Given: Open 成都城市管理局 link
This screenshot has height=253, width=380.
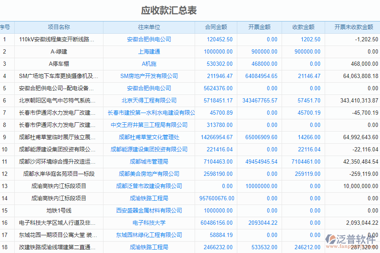Looking at the screenshot, I should (x=151, y=161).
